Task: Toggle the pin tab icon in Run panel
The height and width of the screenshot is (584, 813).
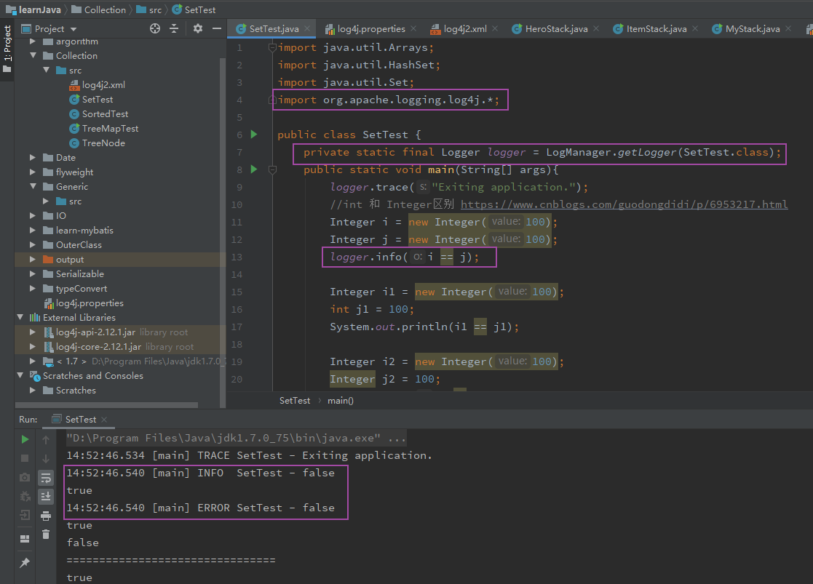Action: click(25, 563)
